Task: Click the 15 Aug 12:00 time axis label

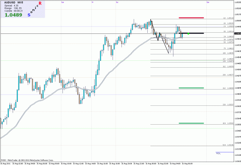Action: (78, 163)
